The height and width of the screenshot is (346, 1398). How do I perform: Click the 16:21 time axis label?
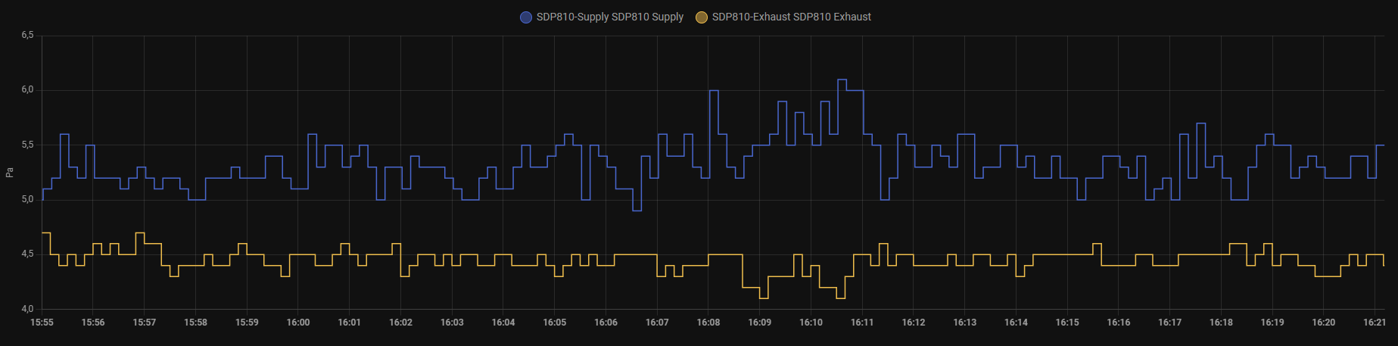(x=1375, y=323)
